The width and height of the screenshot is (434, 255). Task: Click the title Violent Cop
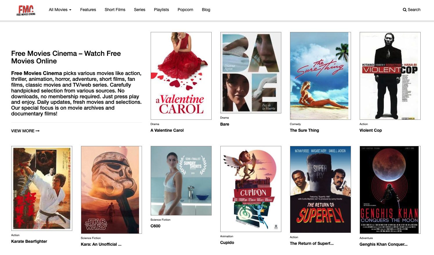[370, 130]
